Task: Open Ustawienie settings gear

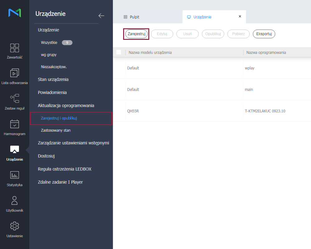Action: coord(15,229)
